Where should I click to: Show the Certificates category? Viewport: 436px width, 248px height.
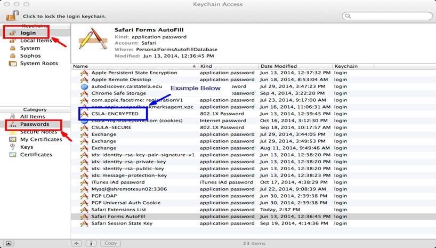pos(35,155)
